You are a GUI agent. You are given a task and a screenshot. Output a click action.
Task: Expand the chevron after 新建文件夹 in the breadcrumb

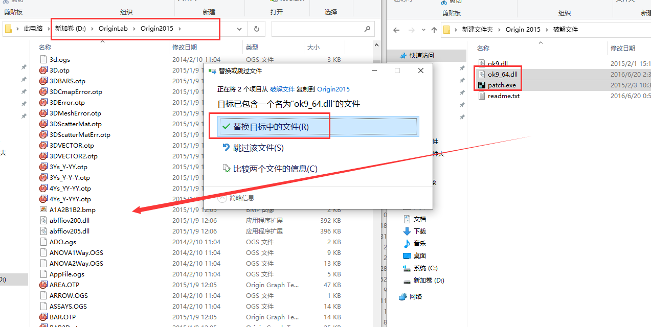499,30
